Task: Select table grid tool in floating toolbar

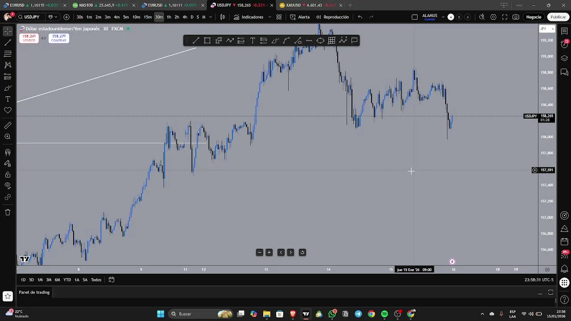Action: click(x=332, y=41)
